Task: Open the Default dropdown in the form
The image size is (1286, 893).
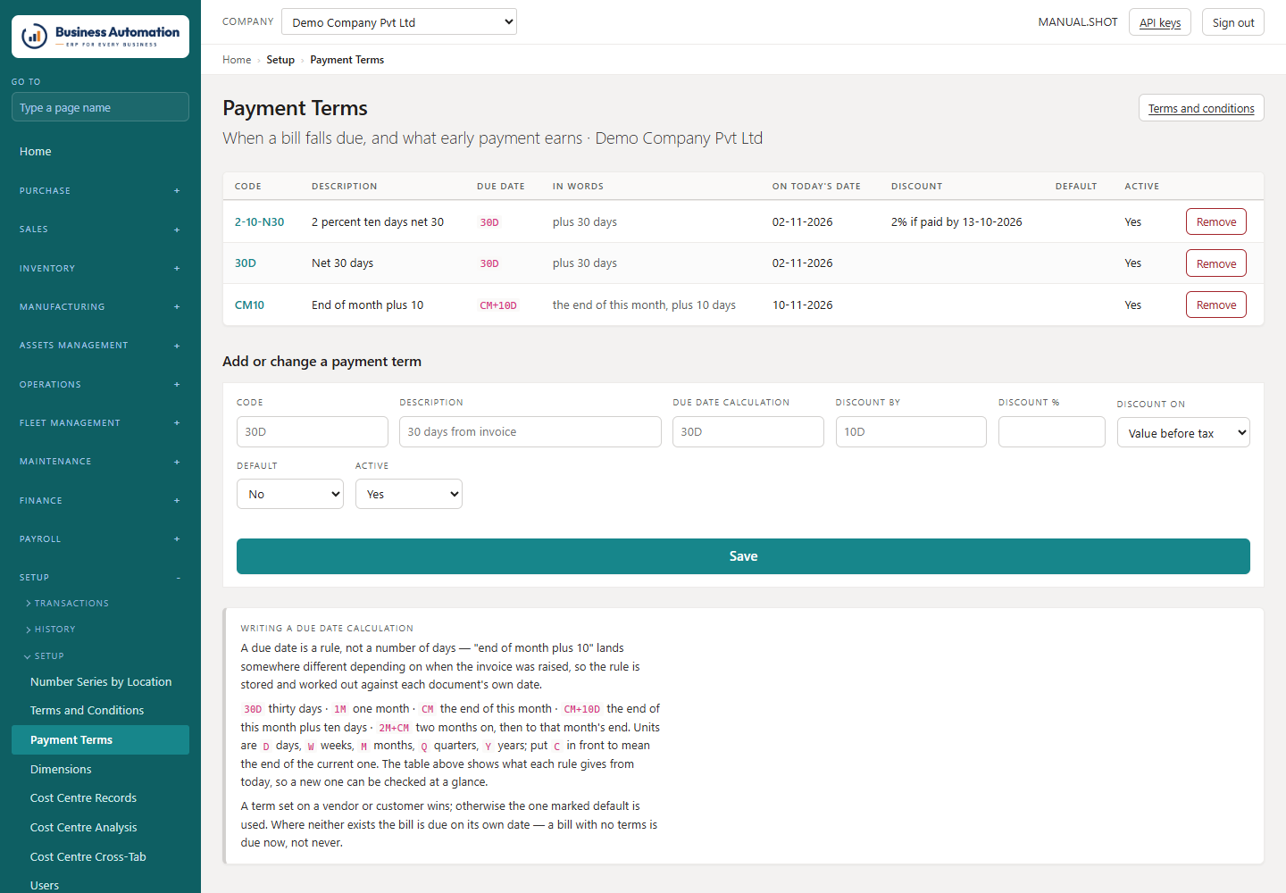Action: 290,494
